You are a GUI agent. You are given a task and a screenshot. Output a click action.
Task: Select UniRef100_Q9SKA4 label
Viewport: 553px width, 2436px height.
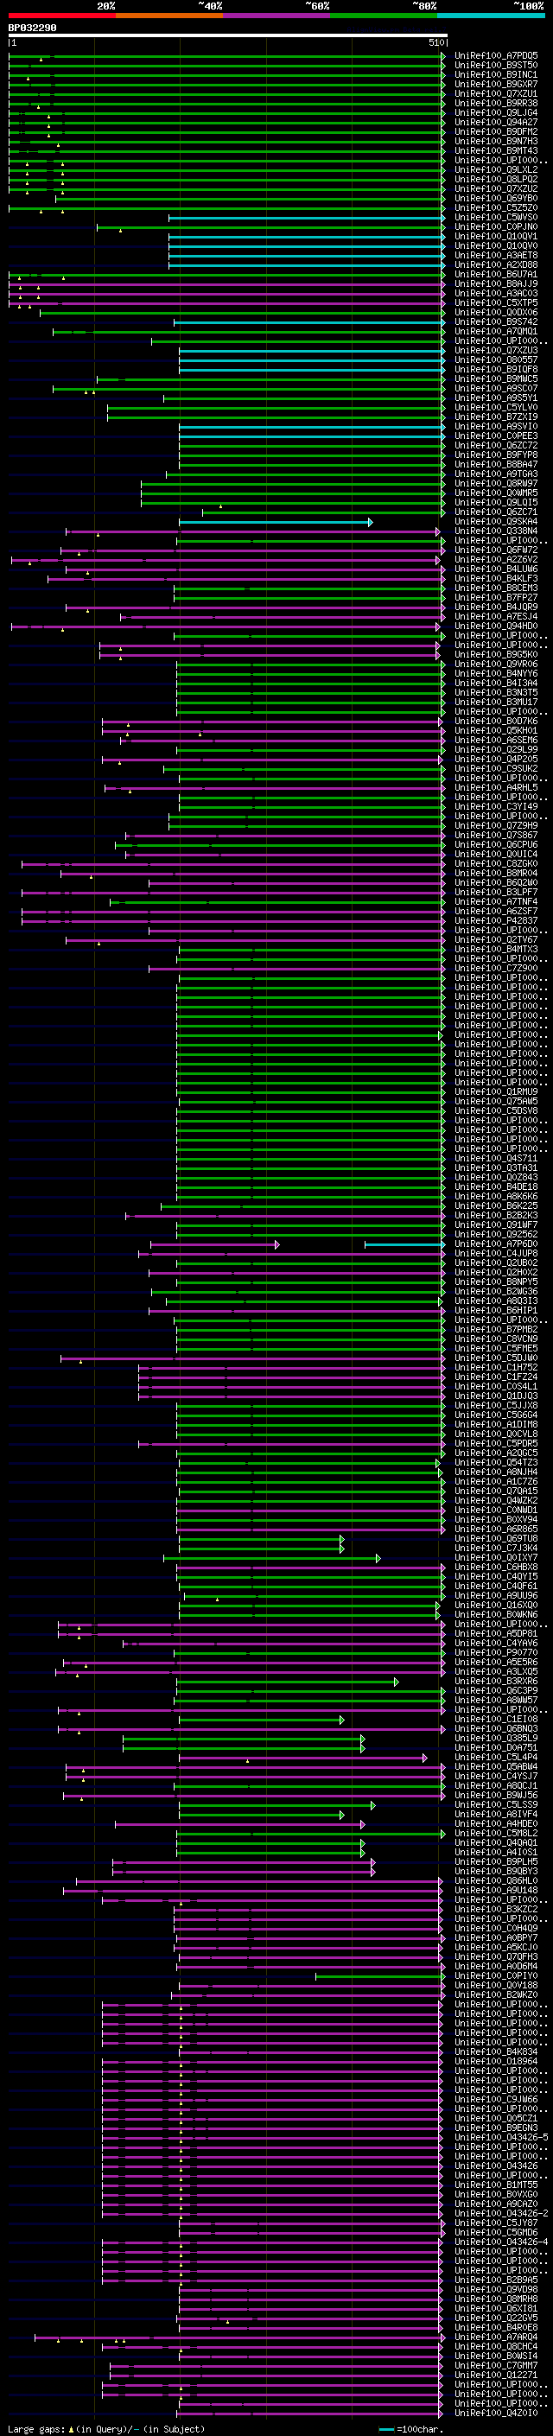pyautogui.click(x=496, y=522)
